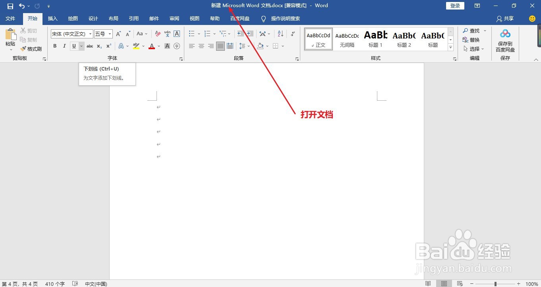541x287 pixels.
Task: Set Center paragraph alignment
Action: click(x=201, y=46)
